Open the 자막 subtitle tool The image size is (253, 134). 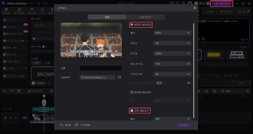(42, 11)
